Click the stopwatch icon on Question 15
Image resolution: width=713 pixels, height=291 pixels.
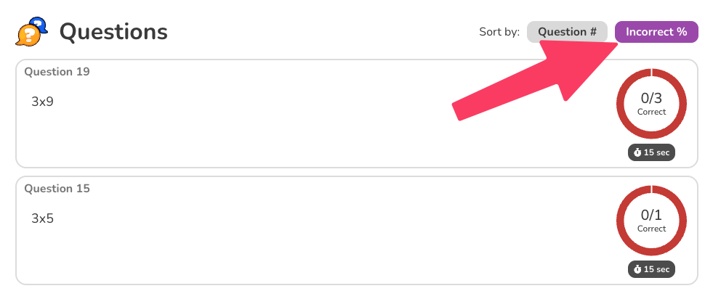point(637,269)
